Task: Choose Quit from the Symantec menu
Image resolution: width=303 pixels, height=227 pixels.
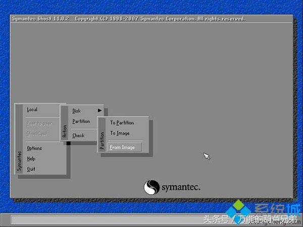Action: tap(31, 169)
